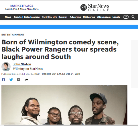This screenshot has height=126, width=138.
Task: Open the News menu item
Action: 8,17
